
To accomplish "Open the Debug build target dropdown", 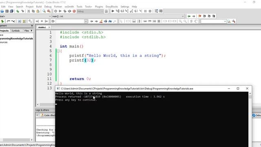I will [x=90, y=11].
